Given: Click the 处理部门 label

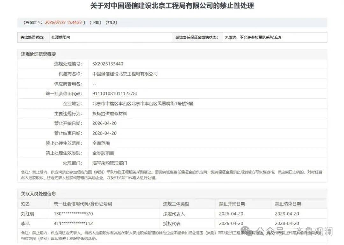Looking at the screenshot, I should [72, 163].
